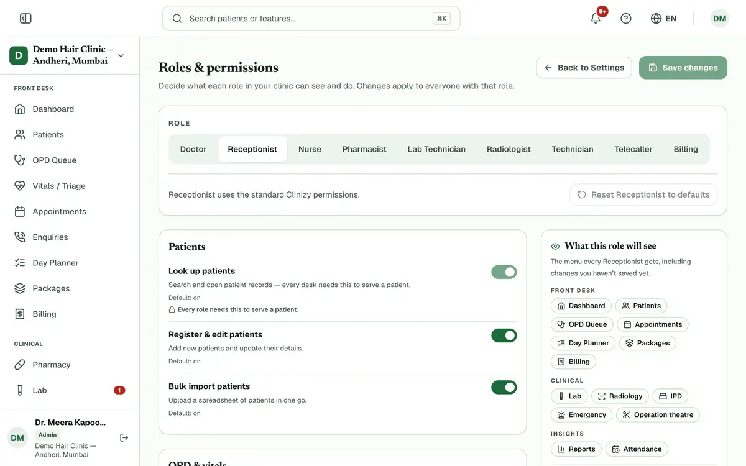Click the Dashboard chip in role preview
Image resolution: width=746 pixels, height=466 pixels.
[x=581, y=306]
